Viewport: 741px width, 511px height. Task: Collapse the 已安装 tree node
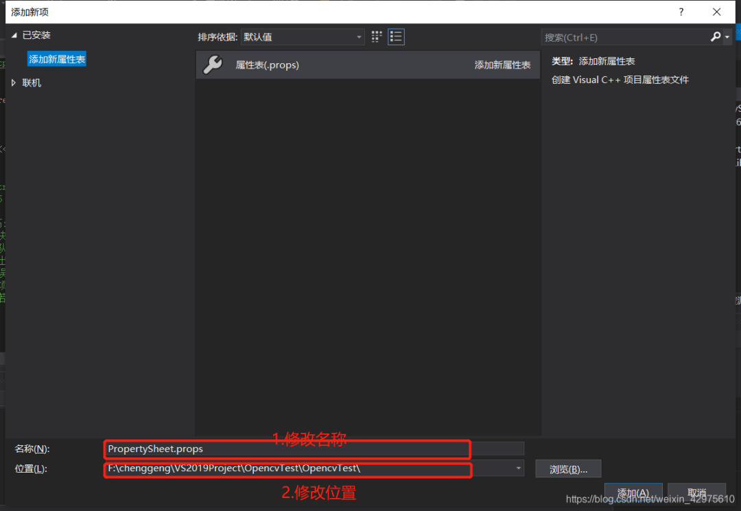pos(14,36)
